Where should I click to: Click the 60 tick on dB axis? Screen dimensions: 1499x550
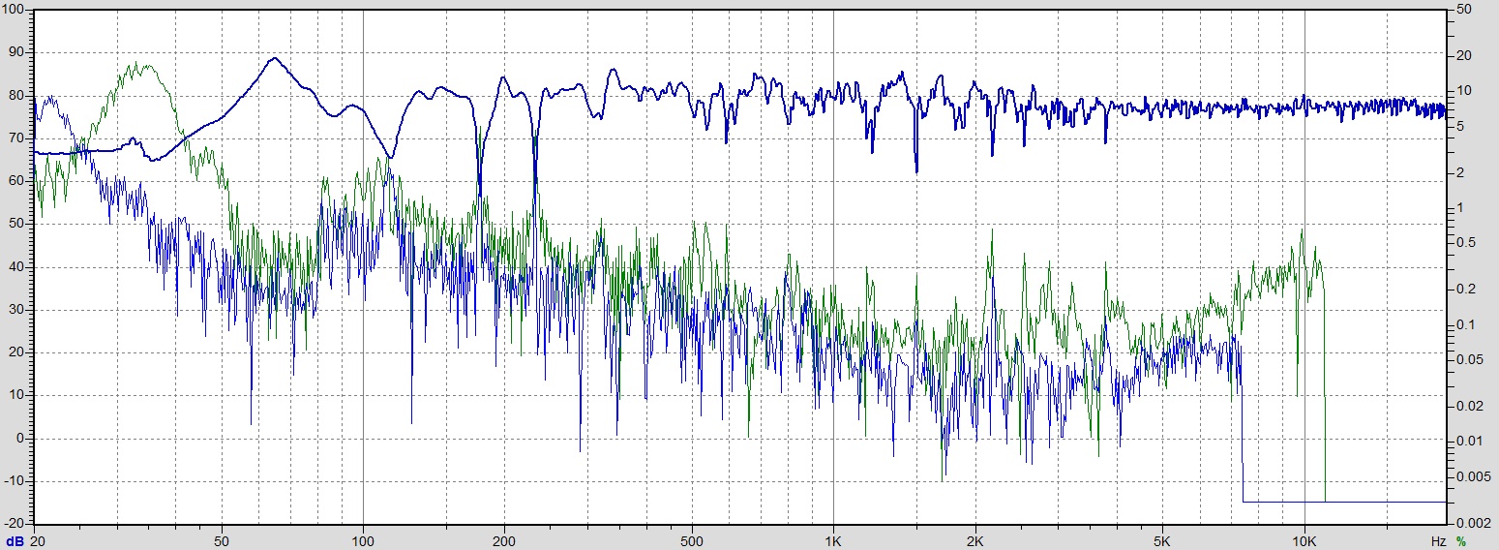(16, 181)
